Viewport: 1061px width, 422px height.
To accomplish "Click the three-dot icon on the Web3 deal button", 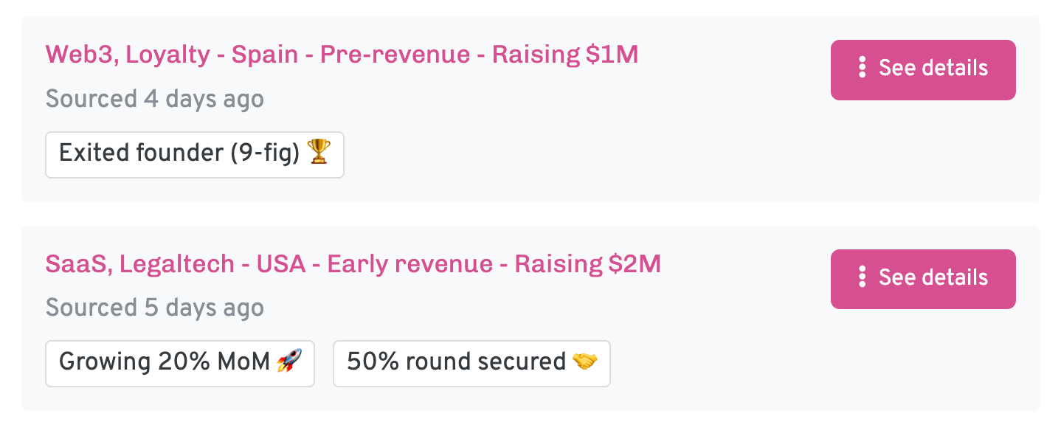I will [862, 68].
